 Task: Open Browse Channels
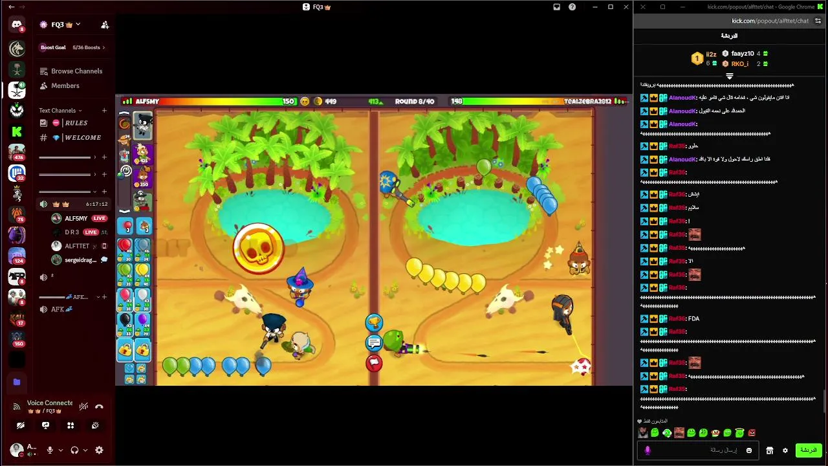[71, 71]
